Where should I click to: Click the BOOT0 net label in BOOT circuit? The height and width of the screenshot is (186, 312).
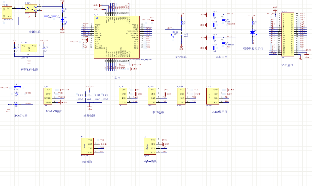28,93
